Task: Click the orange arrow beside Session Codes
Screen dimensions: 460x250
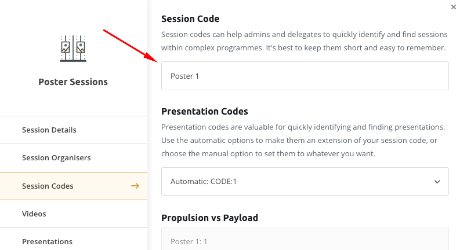Action: click(x=135, y=186)
